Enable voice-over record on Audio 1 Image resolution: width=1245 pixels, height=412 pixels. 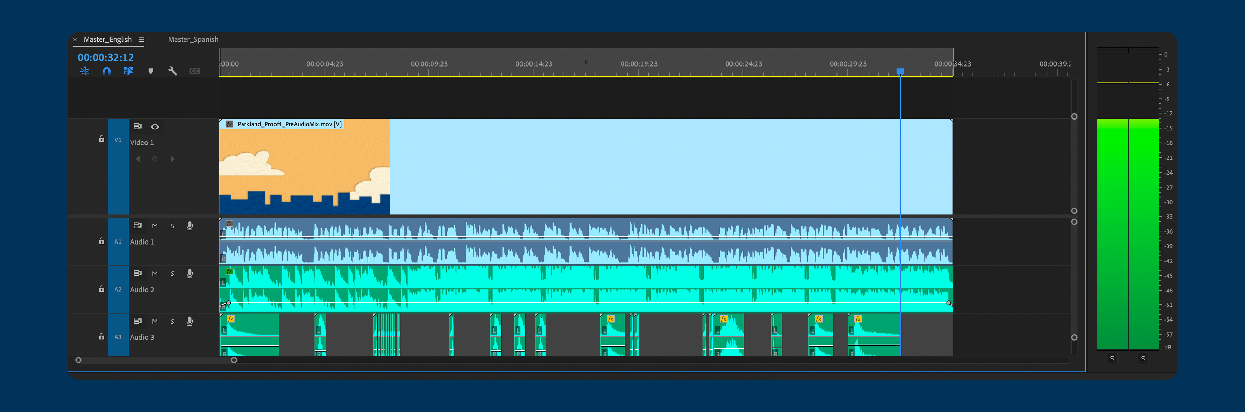189,226
